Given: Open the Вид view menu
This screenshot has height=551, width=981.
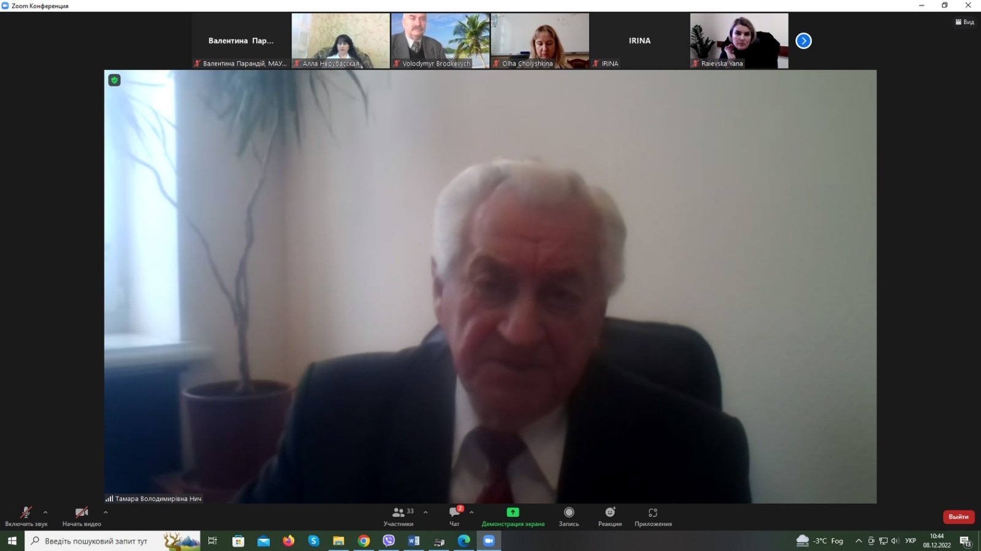Looking at the screenshot, I should tap(964, 22).
